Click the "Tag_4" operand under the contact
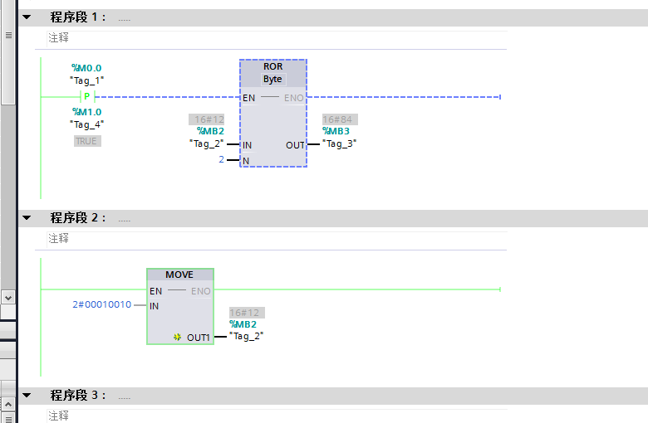 (86, 124)
